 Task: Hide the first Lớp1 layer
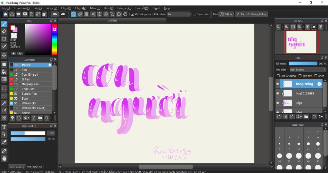278,103
